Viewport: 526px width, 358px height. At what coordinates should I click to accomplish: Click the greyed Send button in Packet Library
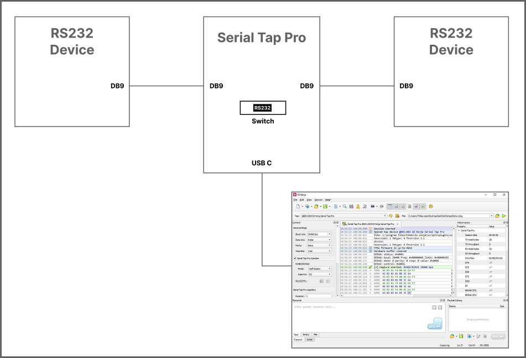(x=498, y=336)
